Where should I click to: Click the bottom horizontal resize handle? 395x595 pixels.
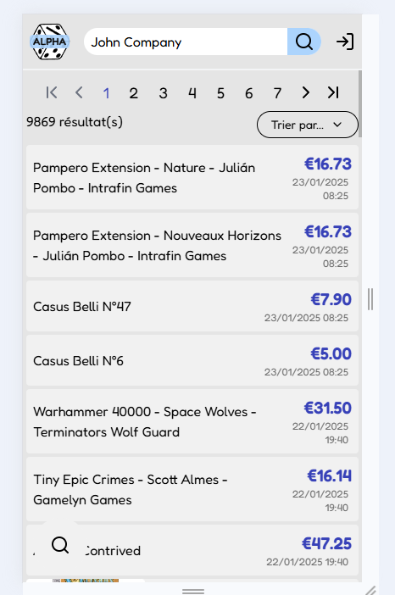click(193, 592)
